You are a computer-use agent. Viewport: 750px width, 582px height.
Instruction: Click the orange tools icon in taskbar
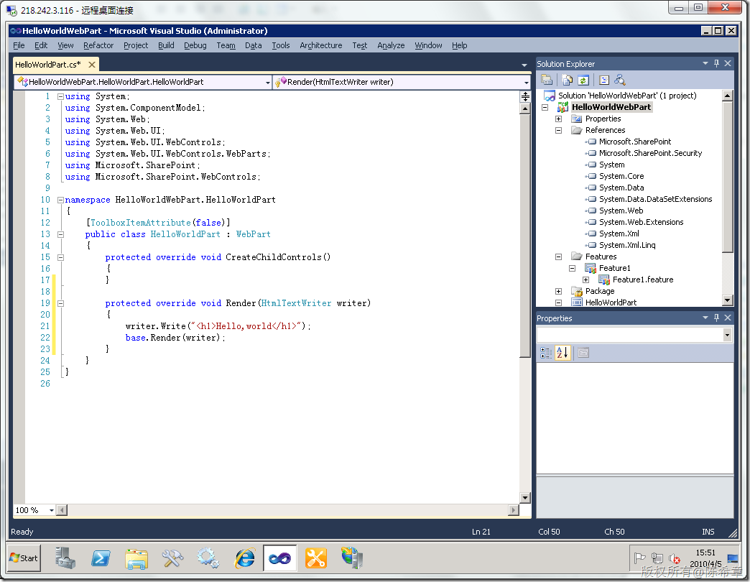pyautogui.click(x=315, y=558)
